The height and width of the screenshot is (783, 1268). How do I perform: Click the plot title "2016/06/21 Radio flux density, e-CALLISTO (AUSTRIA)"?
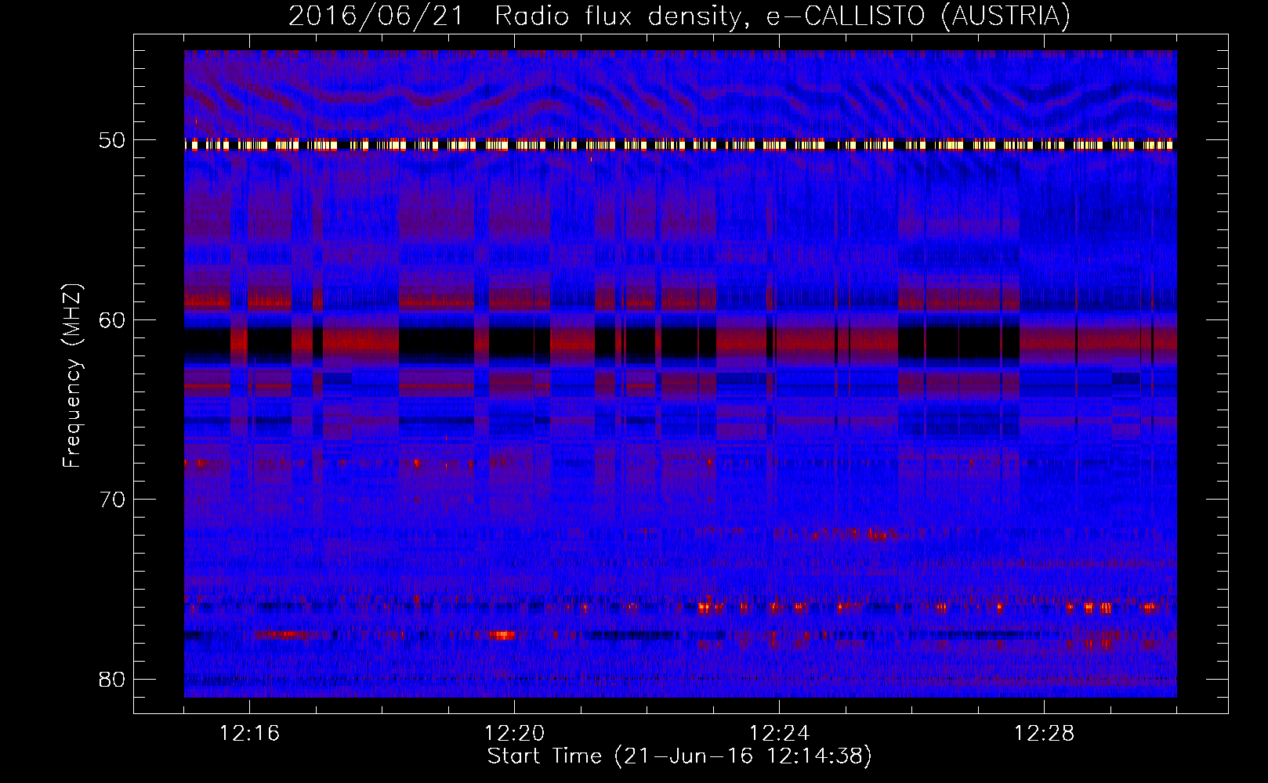[679, 16]
